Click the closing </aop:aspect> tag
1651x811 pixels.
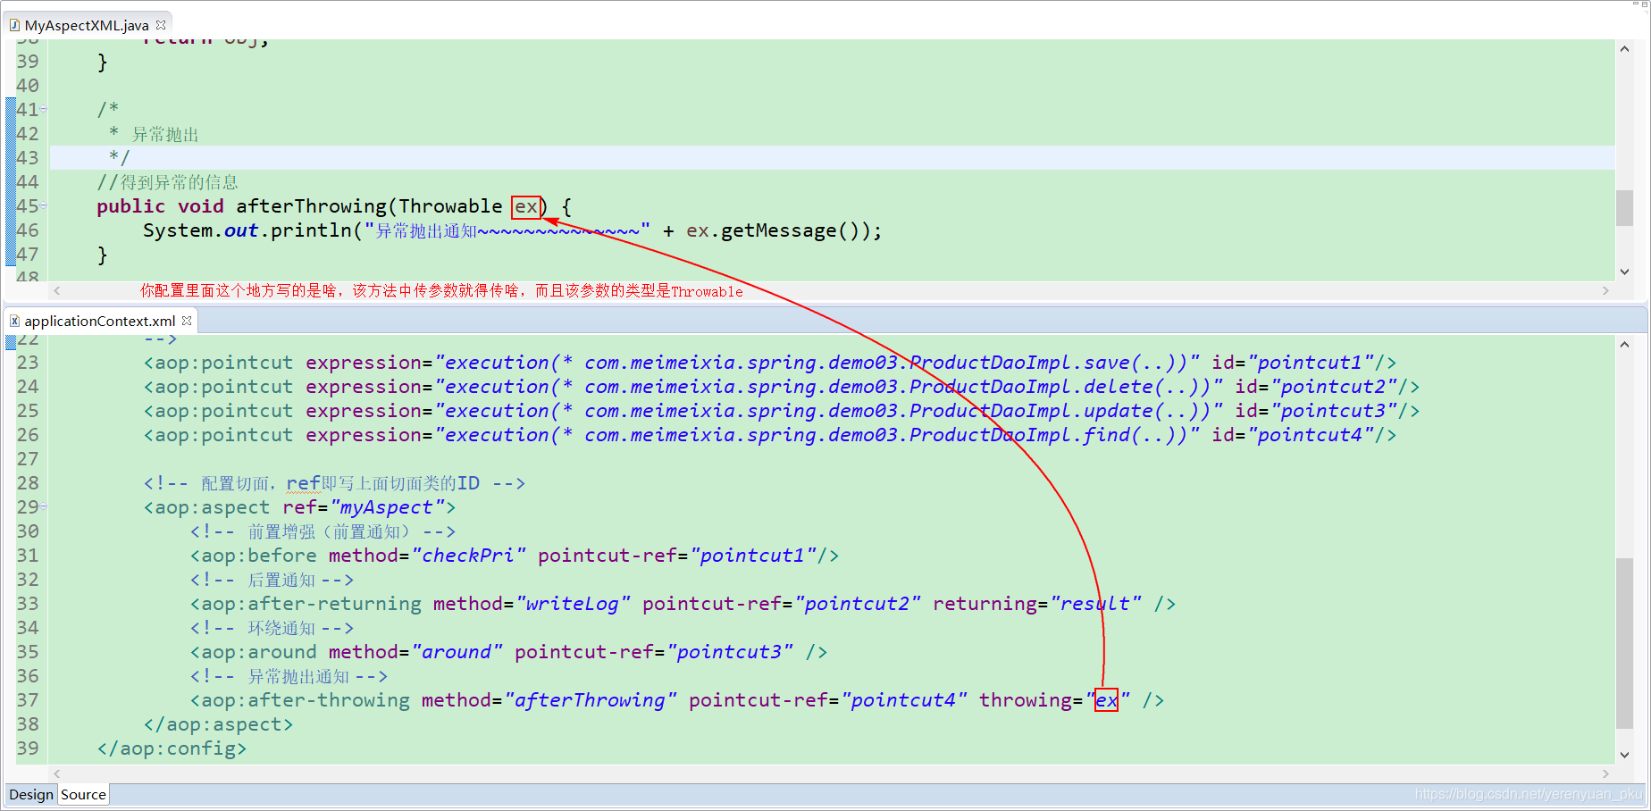[218, 724]
